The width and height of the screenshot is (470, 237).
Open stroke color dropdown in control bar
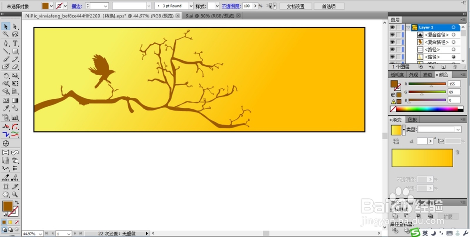[65, 6]
